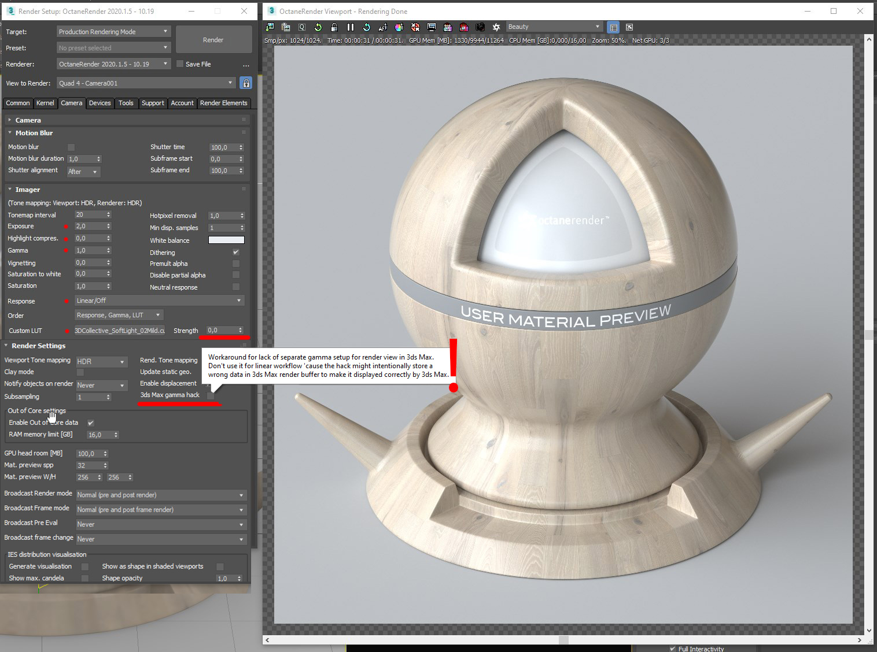The height and width of the screenshot is (652, 877).
Task: Click the viewport horizontal scrollbar thumb
Action: (x=563, y=640)
